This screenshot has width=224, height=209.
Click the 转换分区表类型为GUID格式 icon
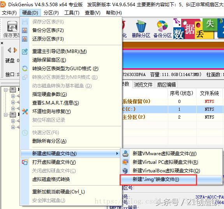pos(25,69)
